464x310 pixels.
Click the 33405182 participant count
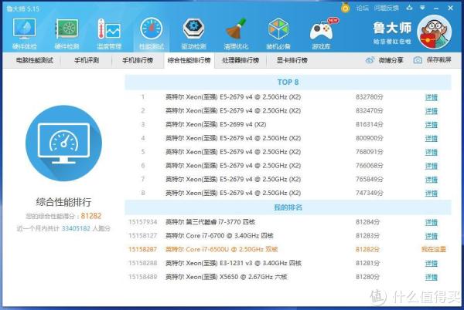click(x=76, y=228)
